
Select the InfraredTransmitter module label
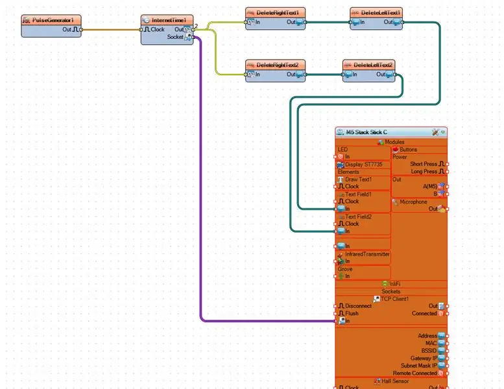367,254
